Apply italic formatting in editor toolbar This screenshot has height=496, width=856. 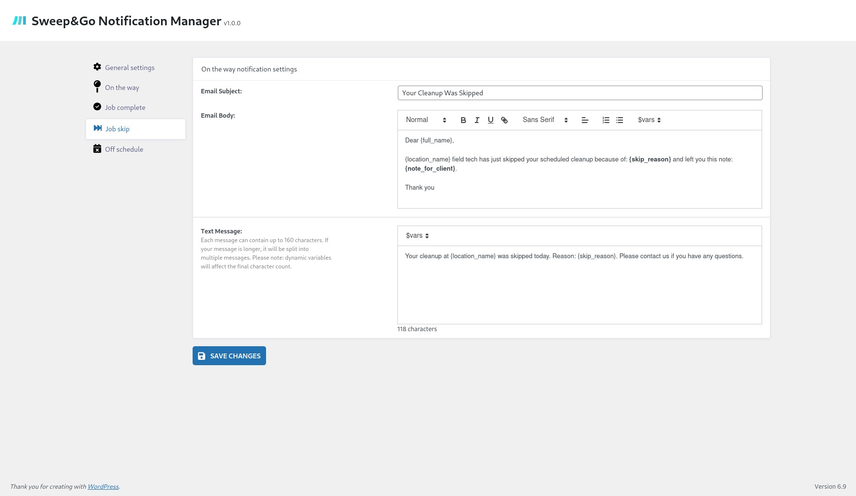click(x=477, y=120)
